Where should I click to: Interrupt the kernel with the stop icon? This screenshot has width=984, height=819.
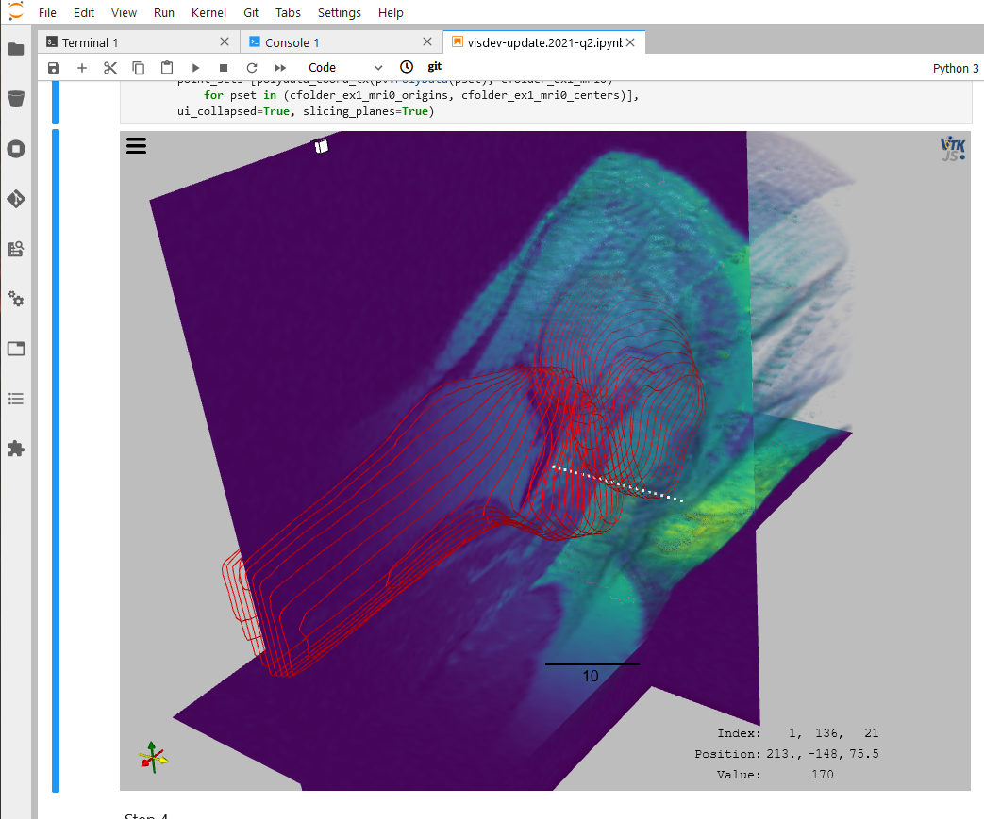223,67
